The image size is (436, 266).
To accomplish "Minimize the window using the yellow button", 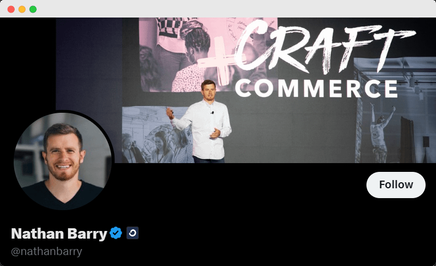I will click(22, 9).
